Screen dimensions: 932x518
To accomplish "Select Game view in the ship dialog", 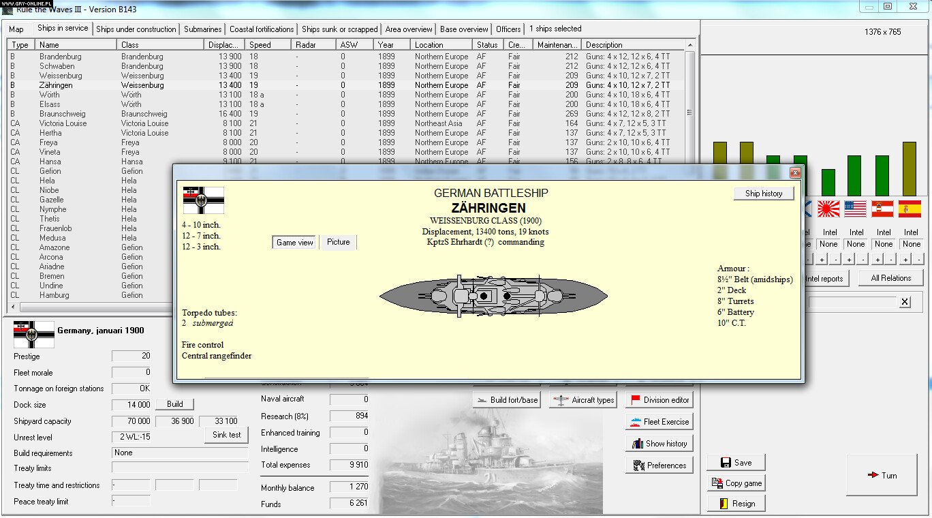I will [x=294, y=242].
